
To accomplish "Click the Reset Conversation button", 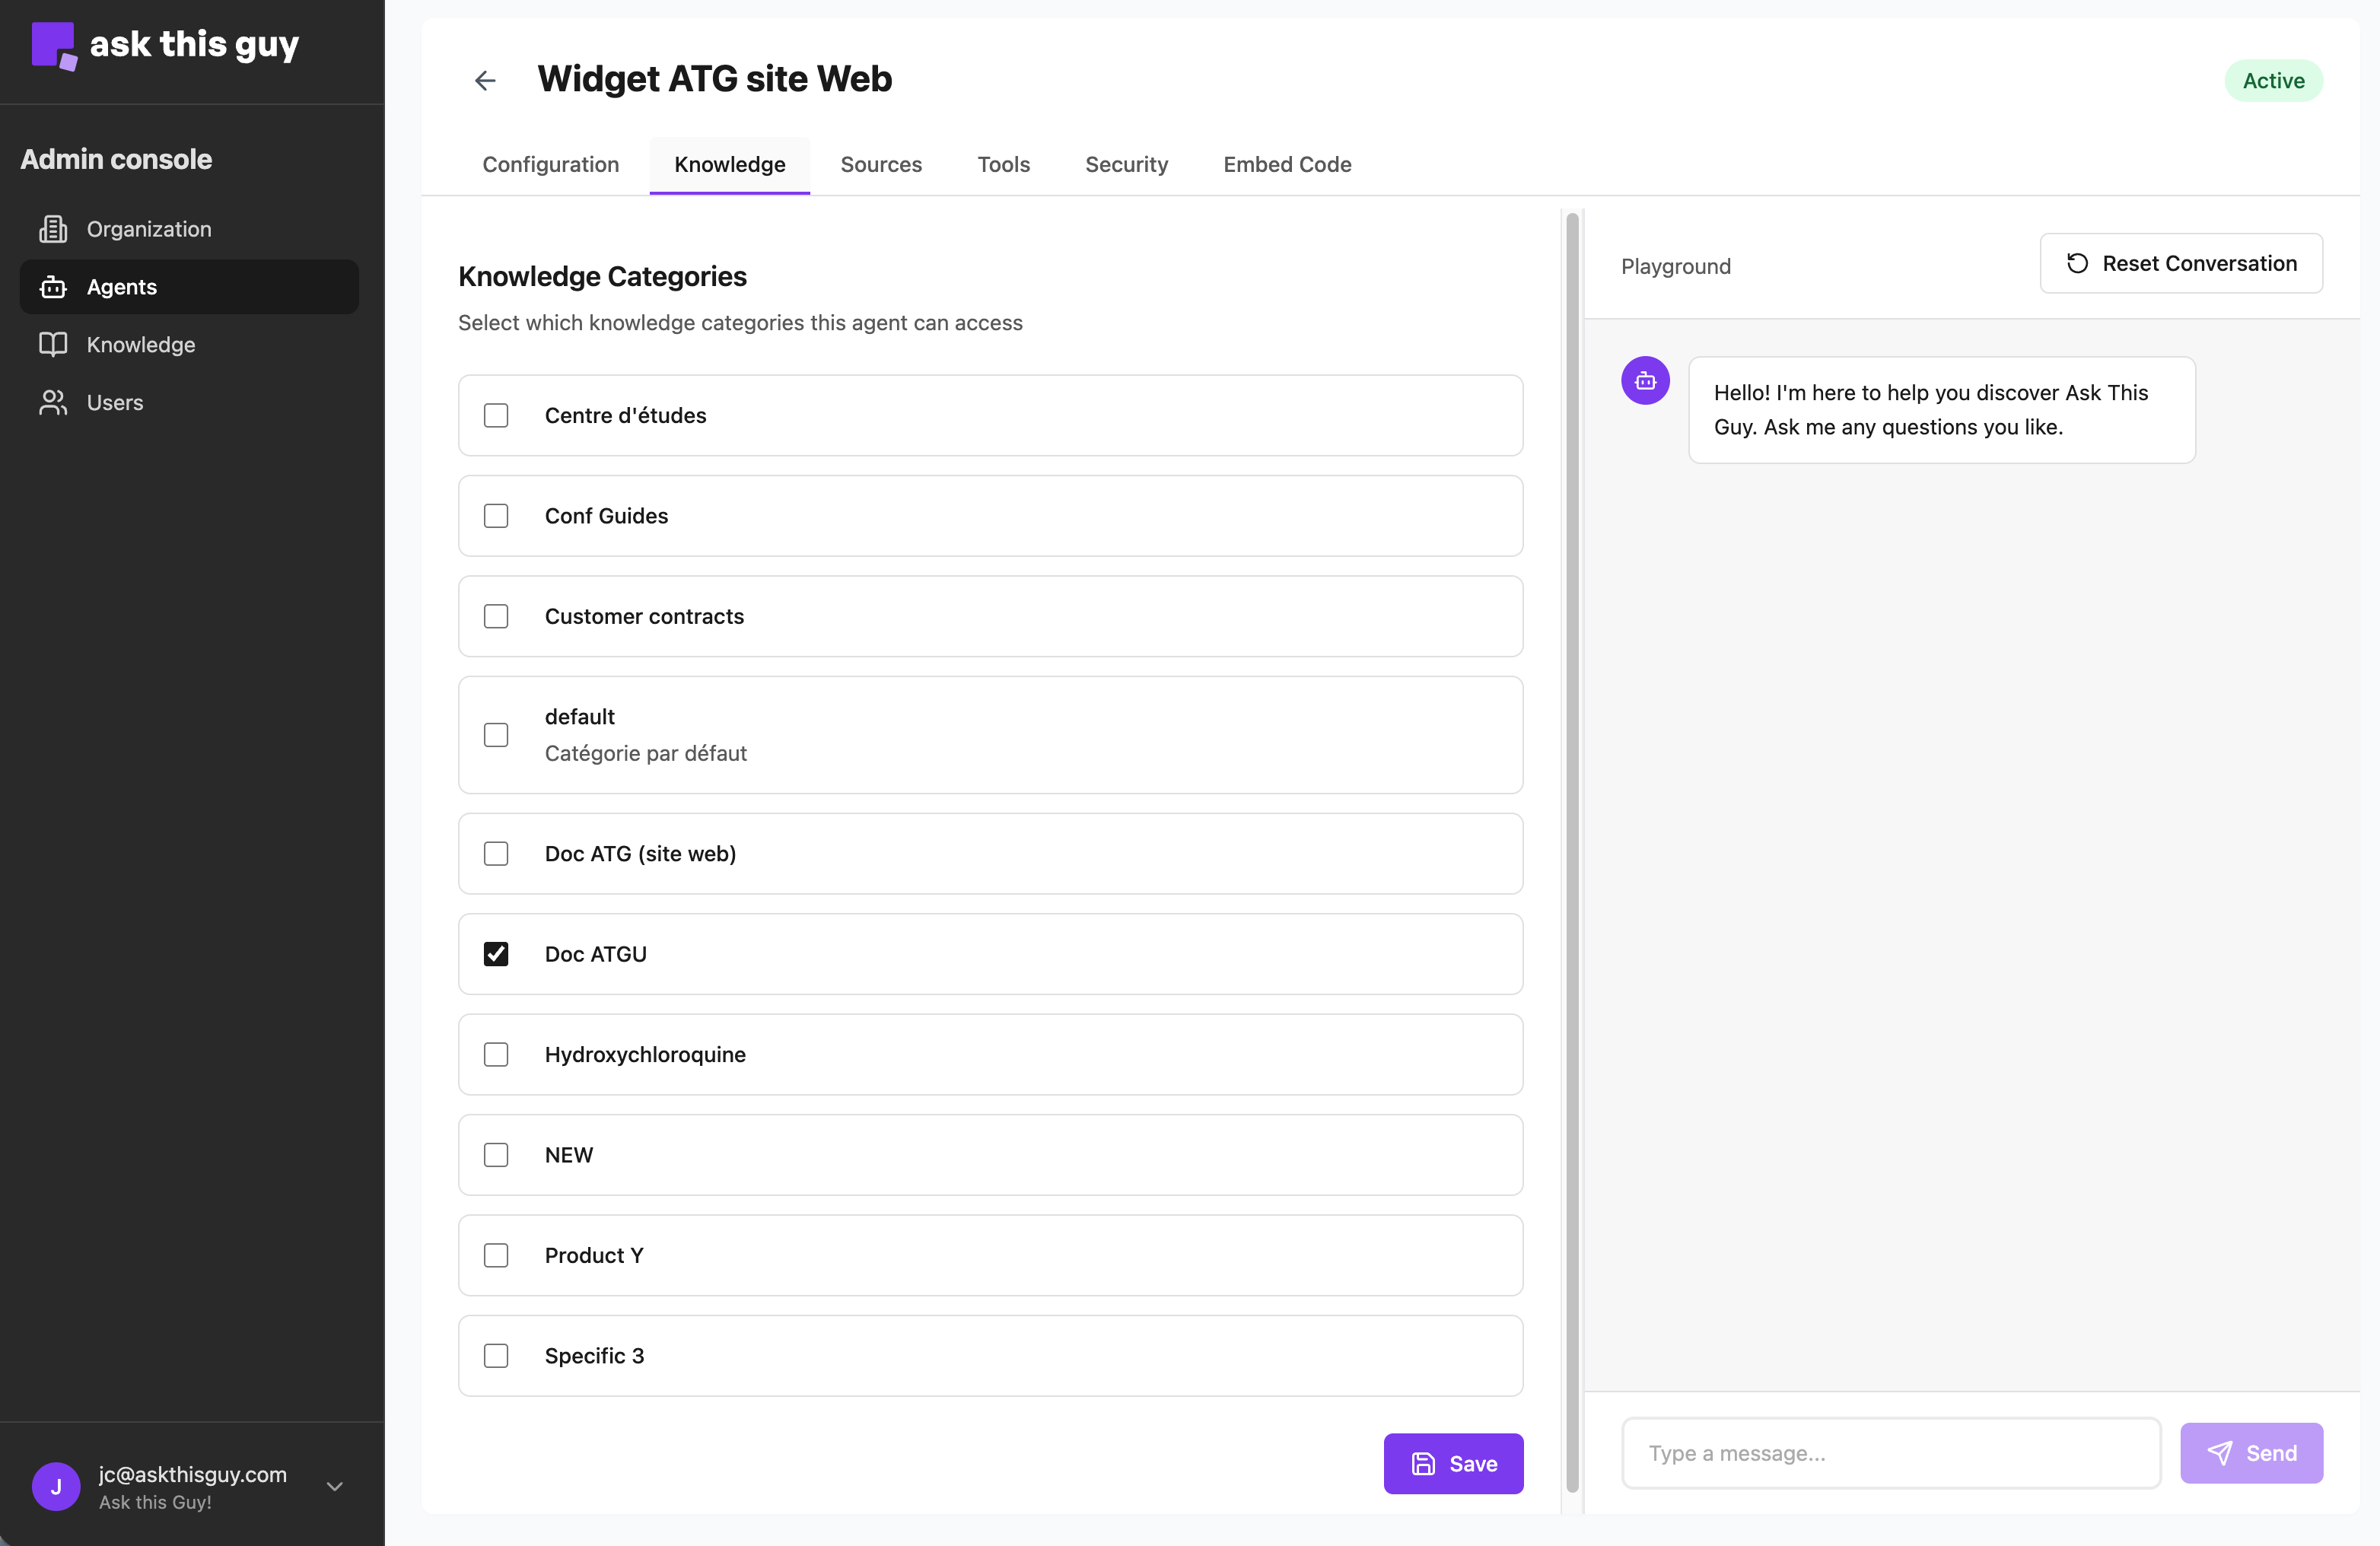I will coord(2181,263).
